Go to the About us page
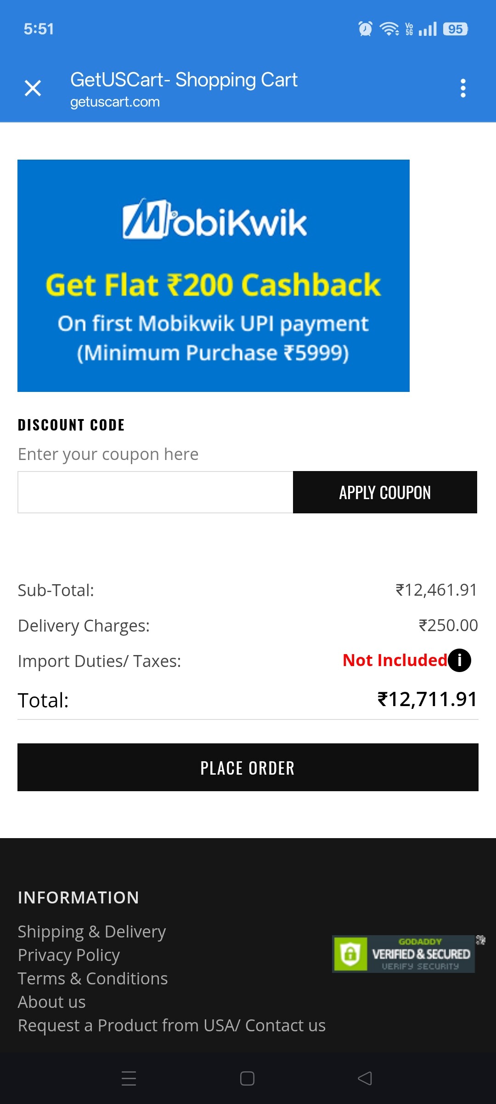496x1104 pixels. tap(52, 1002)
